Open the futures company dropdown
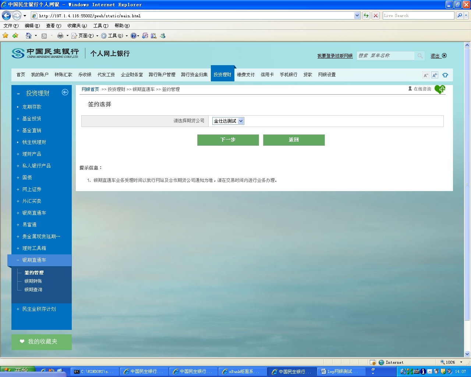Viewport: 471px width, 377px height. [241, 121]
